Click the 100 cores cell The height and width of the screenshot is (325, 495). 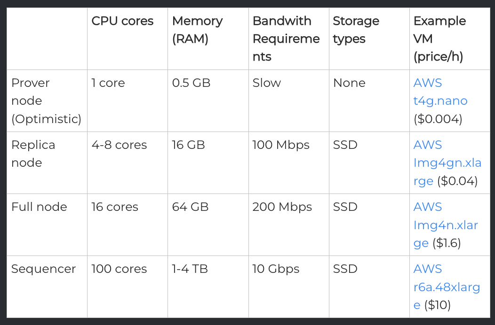click(120, 269)
